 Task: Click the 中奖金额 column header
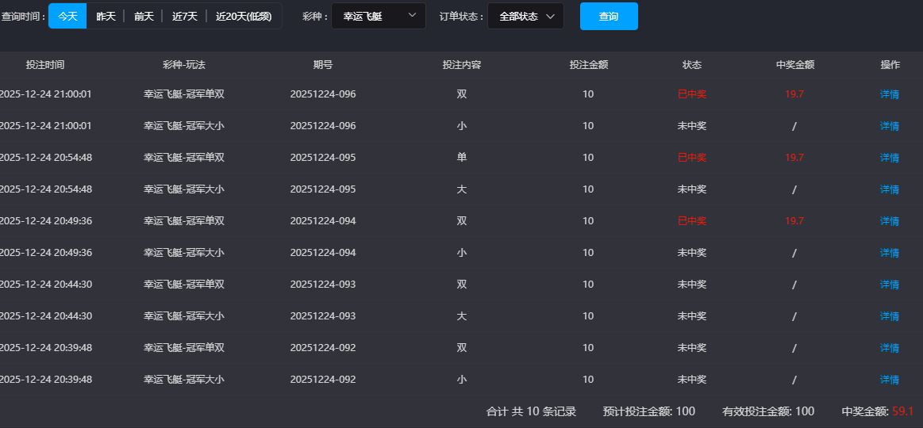pos(794,65)
